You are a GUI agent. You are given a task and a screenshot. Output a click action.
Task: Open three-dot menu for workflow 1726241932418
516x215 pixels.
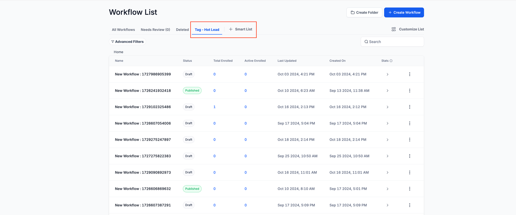(410, 91)
